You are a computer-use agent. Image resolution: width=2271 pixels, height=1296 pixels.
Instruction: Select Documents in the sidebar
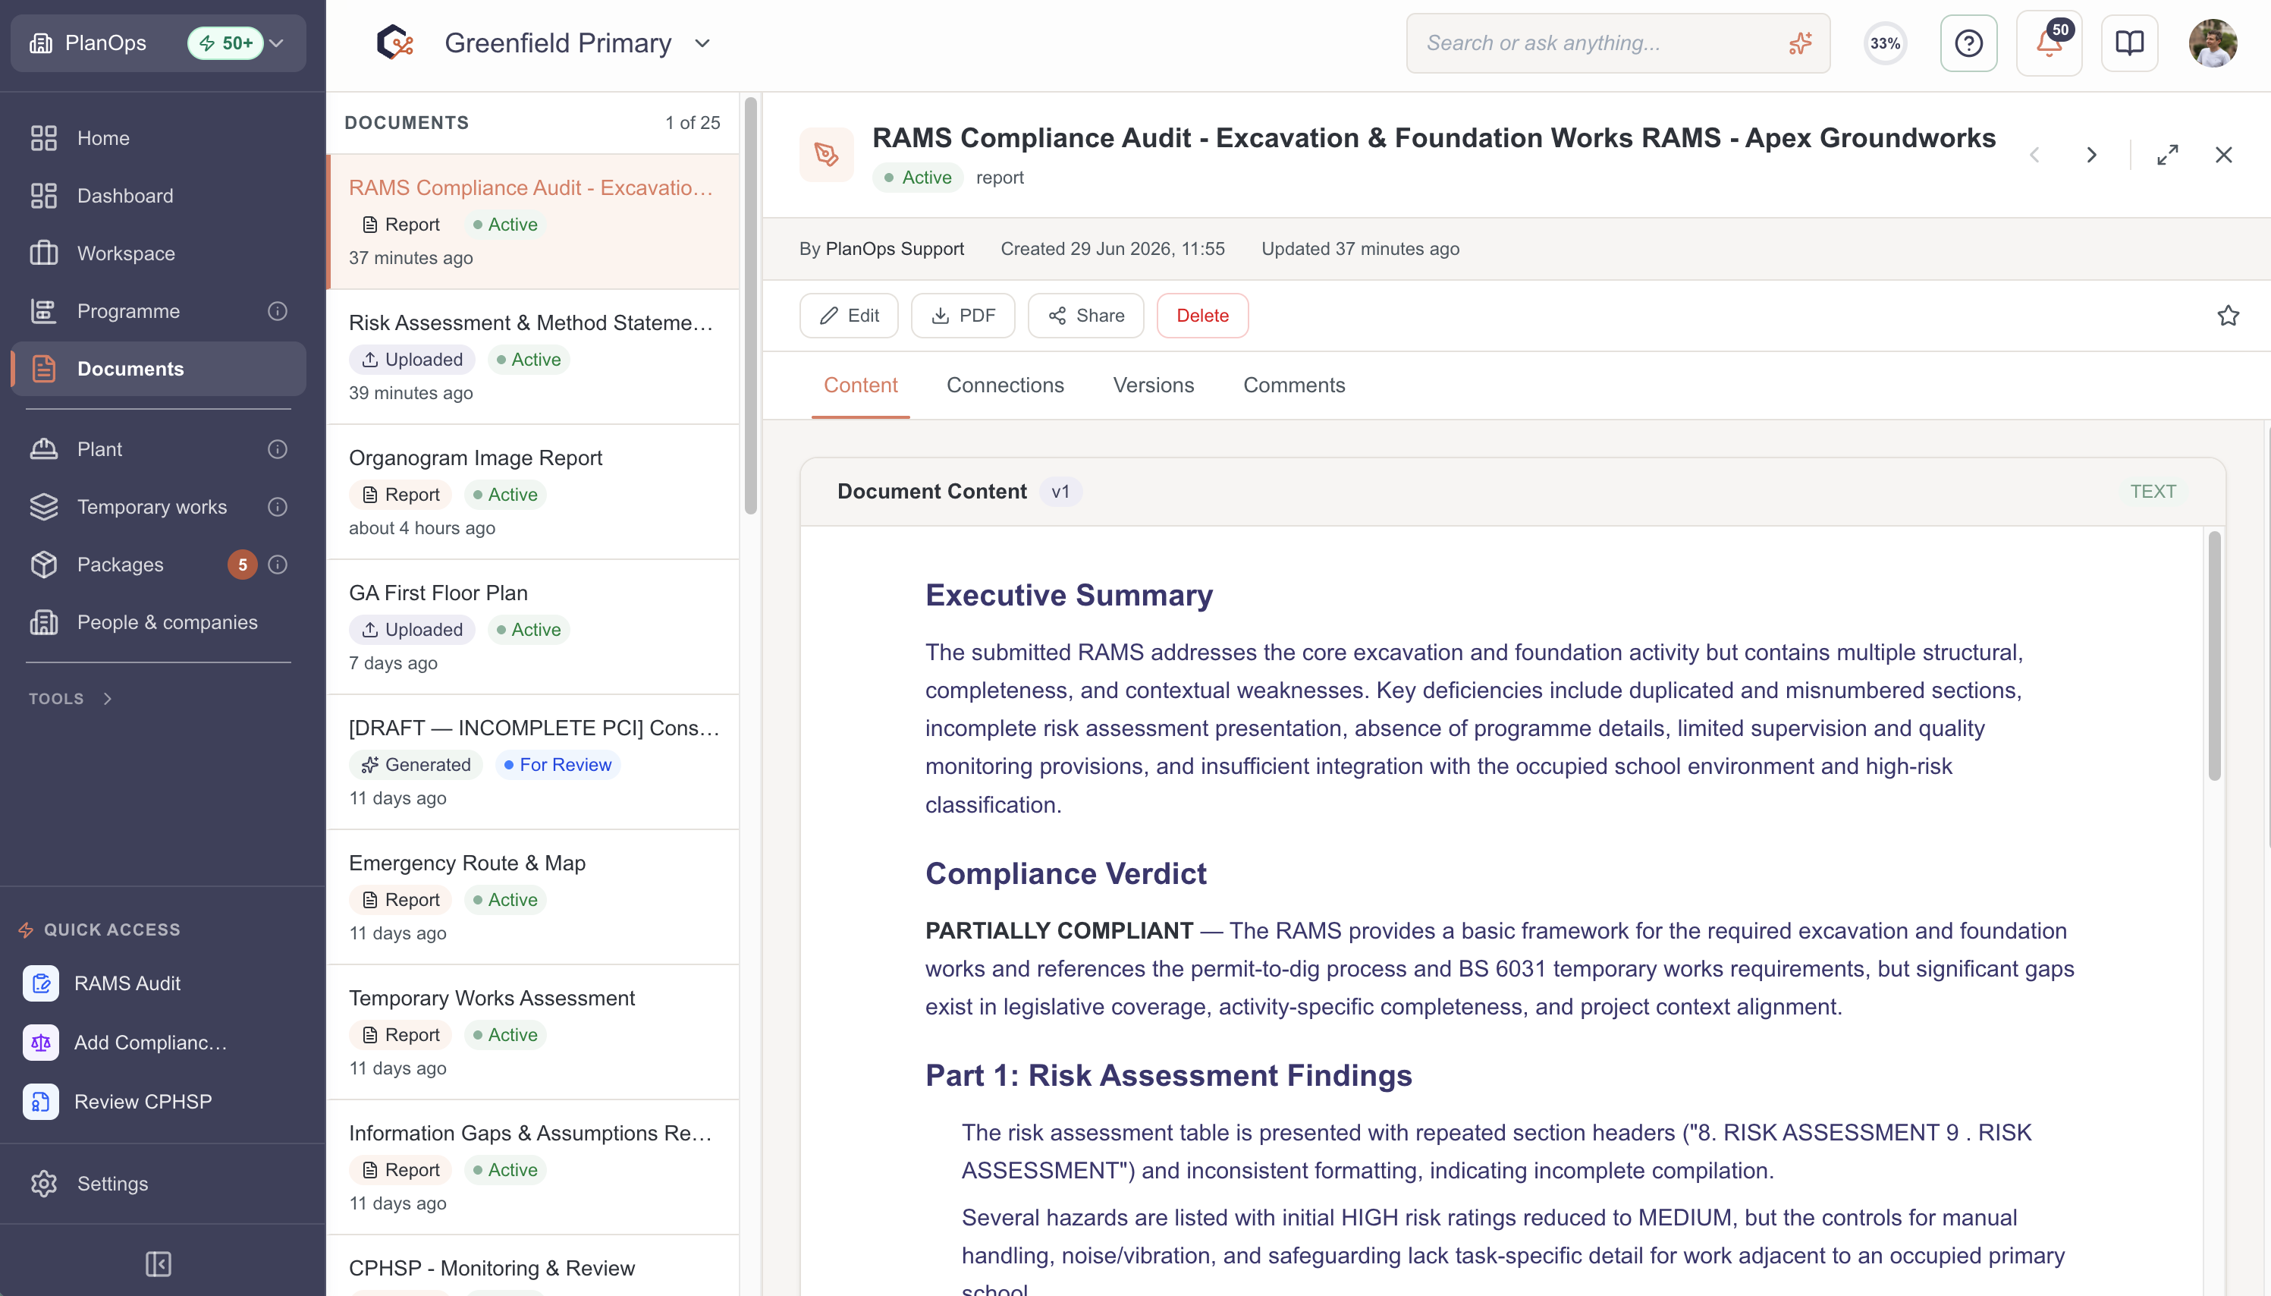pyautogui.click(x=159, y=370)
